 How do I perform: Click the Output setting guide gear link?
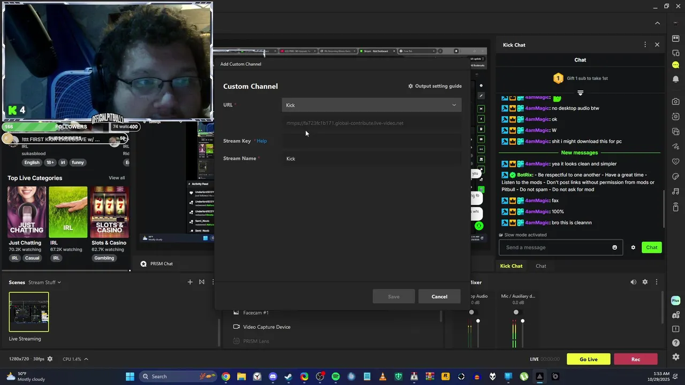pos(435,86)
